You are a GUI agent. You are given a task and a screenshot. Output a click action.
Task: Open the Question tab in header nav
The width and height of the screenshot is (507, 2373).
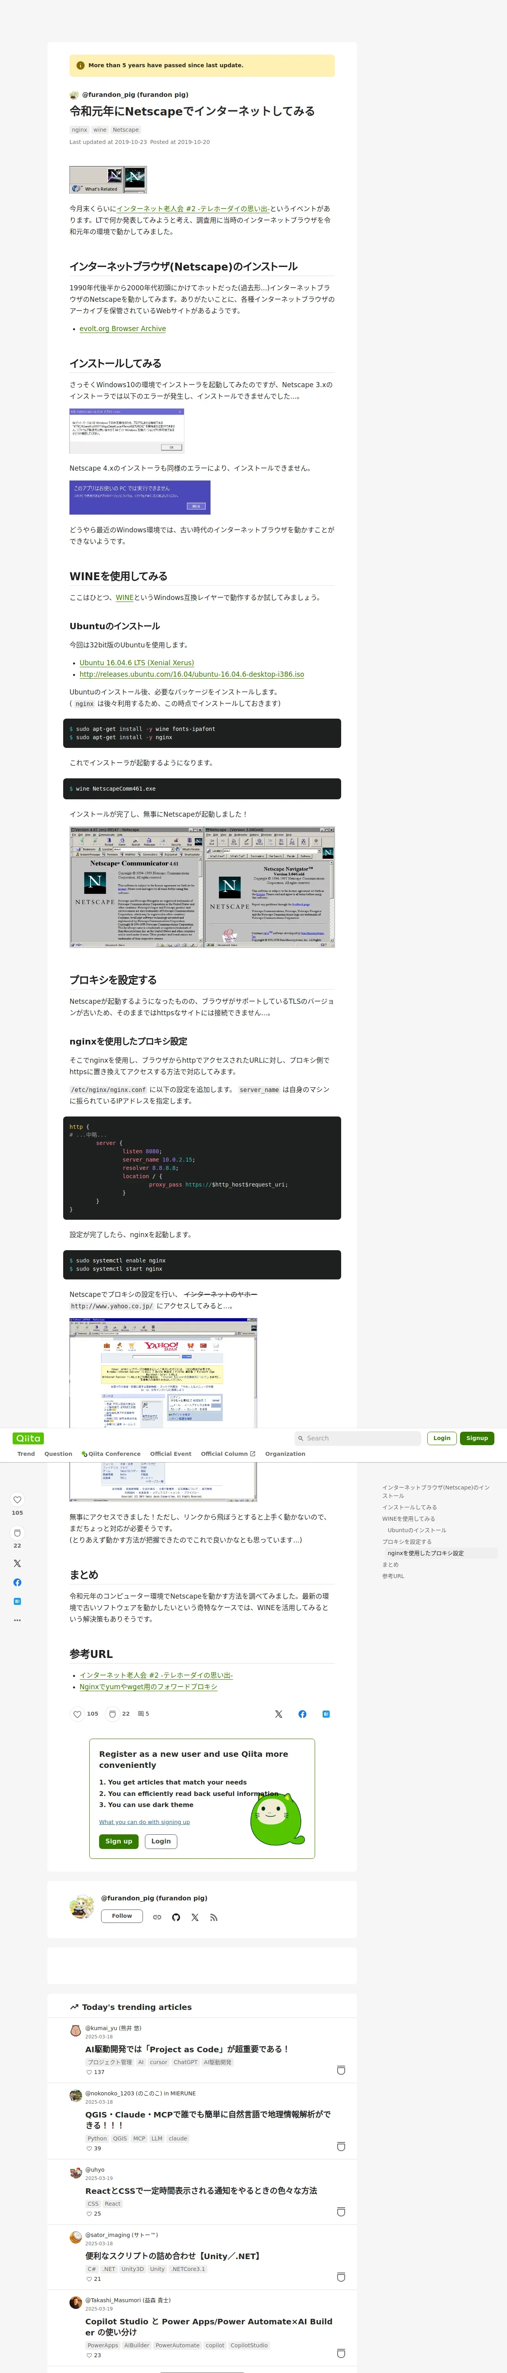point(58,1453)
